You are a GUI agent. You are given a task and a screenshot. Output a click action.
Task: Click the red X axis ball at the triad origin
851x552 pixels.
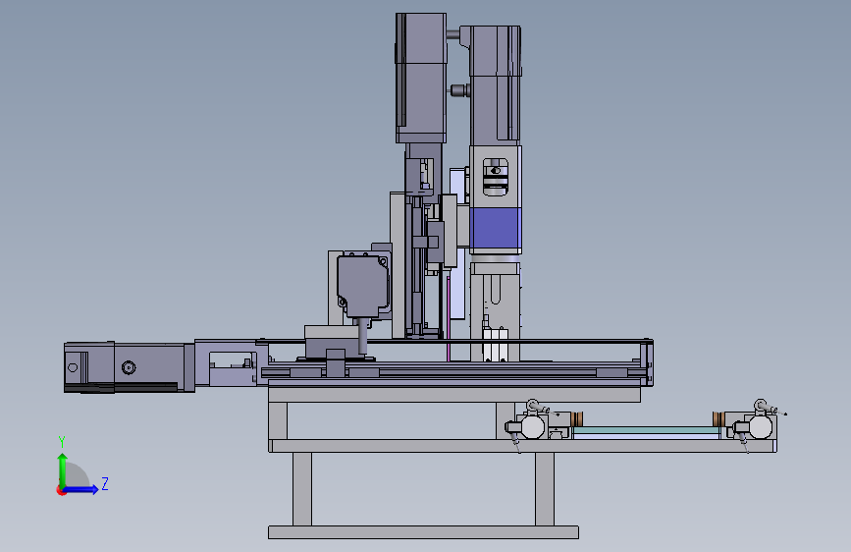61,490
